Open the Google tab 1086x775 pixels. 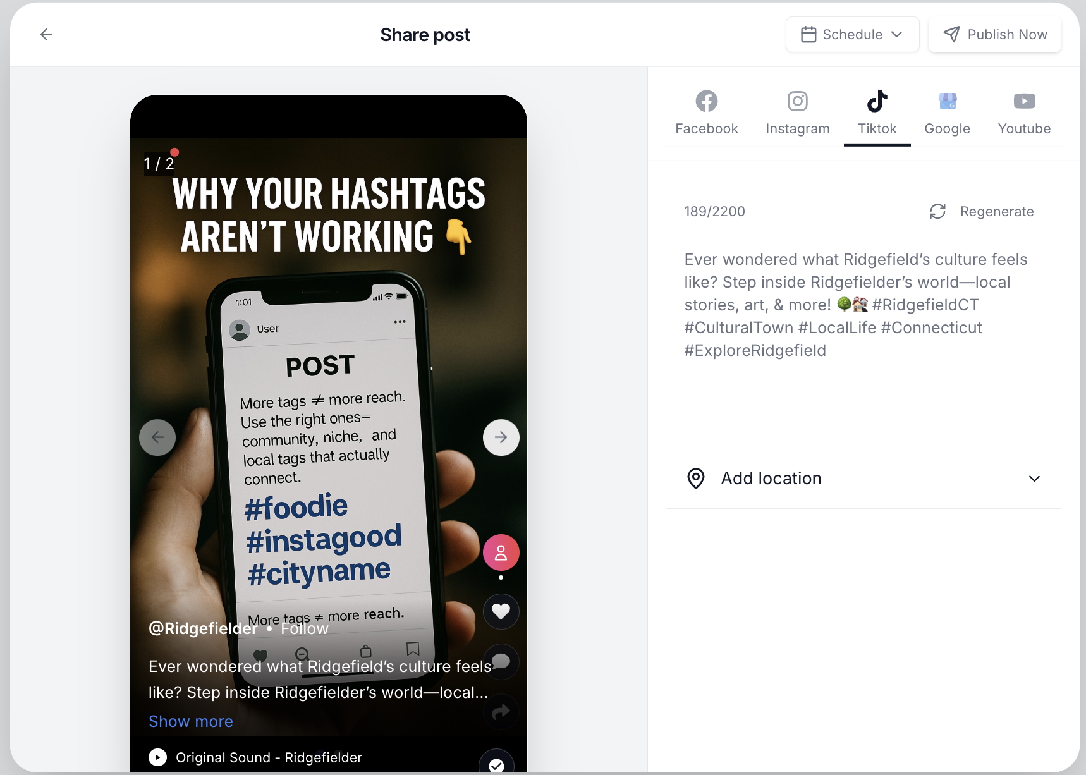coord(947,113)
